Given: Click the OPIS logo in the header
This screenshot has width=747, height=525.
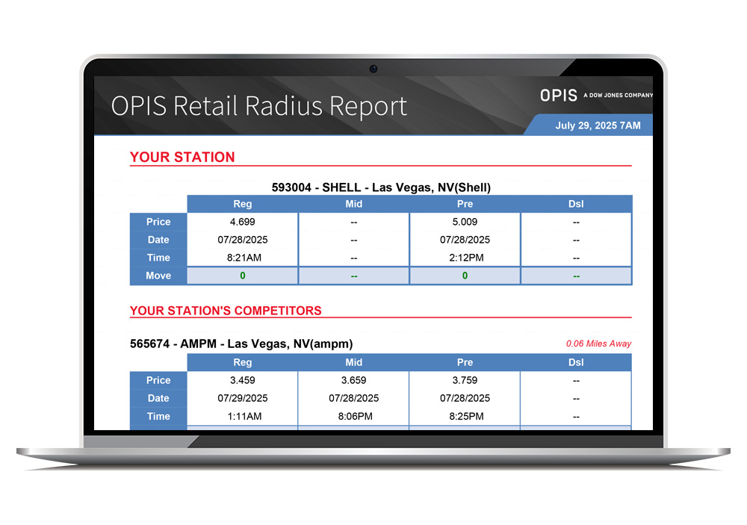Looking at the screenshot, I should (559, 96).
